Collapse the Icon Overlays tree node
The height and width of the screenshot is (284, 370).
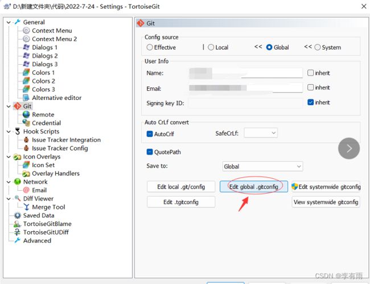(9, 157)
